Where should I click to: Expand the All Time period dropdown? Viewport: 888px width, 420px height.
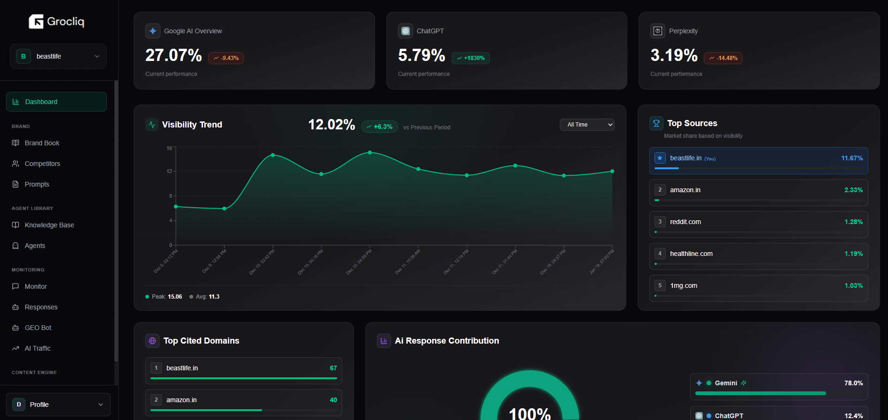[587, 125]
